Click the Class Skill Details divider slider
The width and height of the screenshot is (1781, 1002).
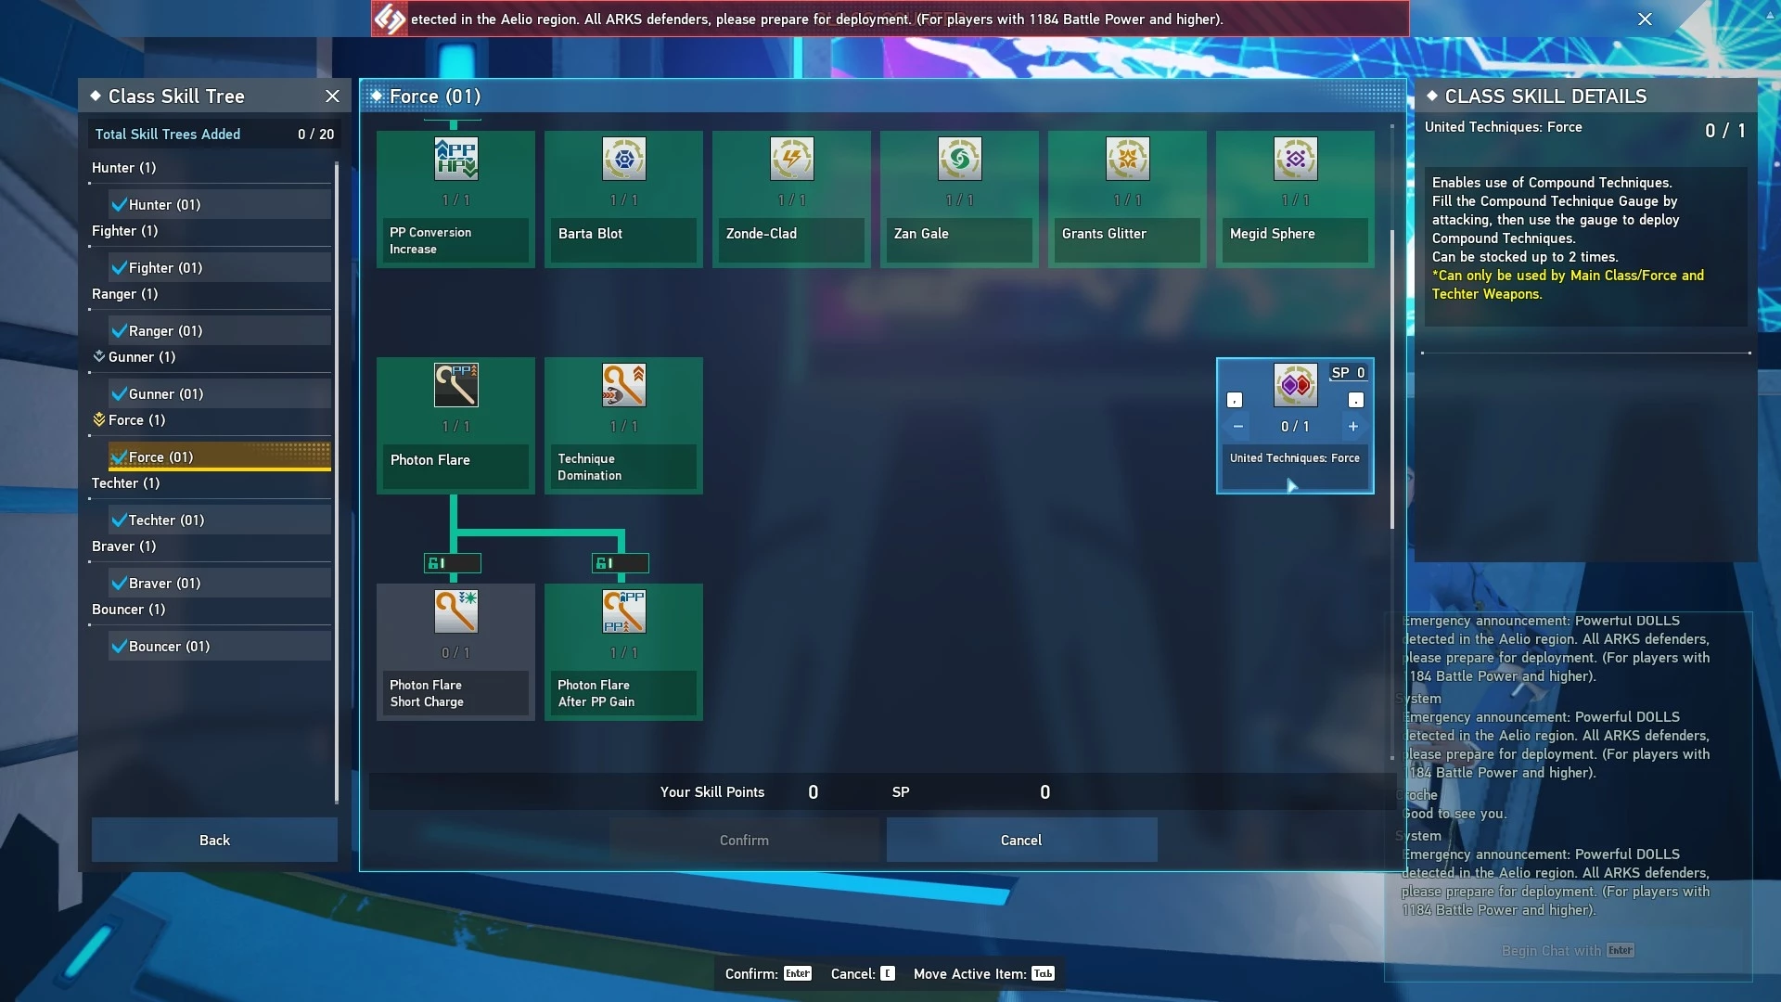pos(1585,353)
